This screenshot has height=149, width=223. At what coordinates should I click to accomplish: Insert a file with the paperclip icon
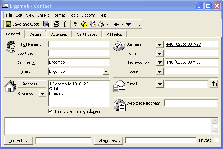[65, 24]
